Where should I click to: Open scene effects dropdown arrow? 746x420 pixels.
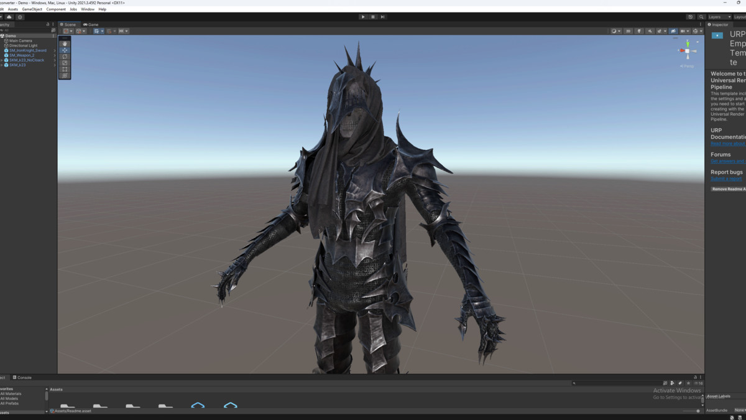point(665,31)
